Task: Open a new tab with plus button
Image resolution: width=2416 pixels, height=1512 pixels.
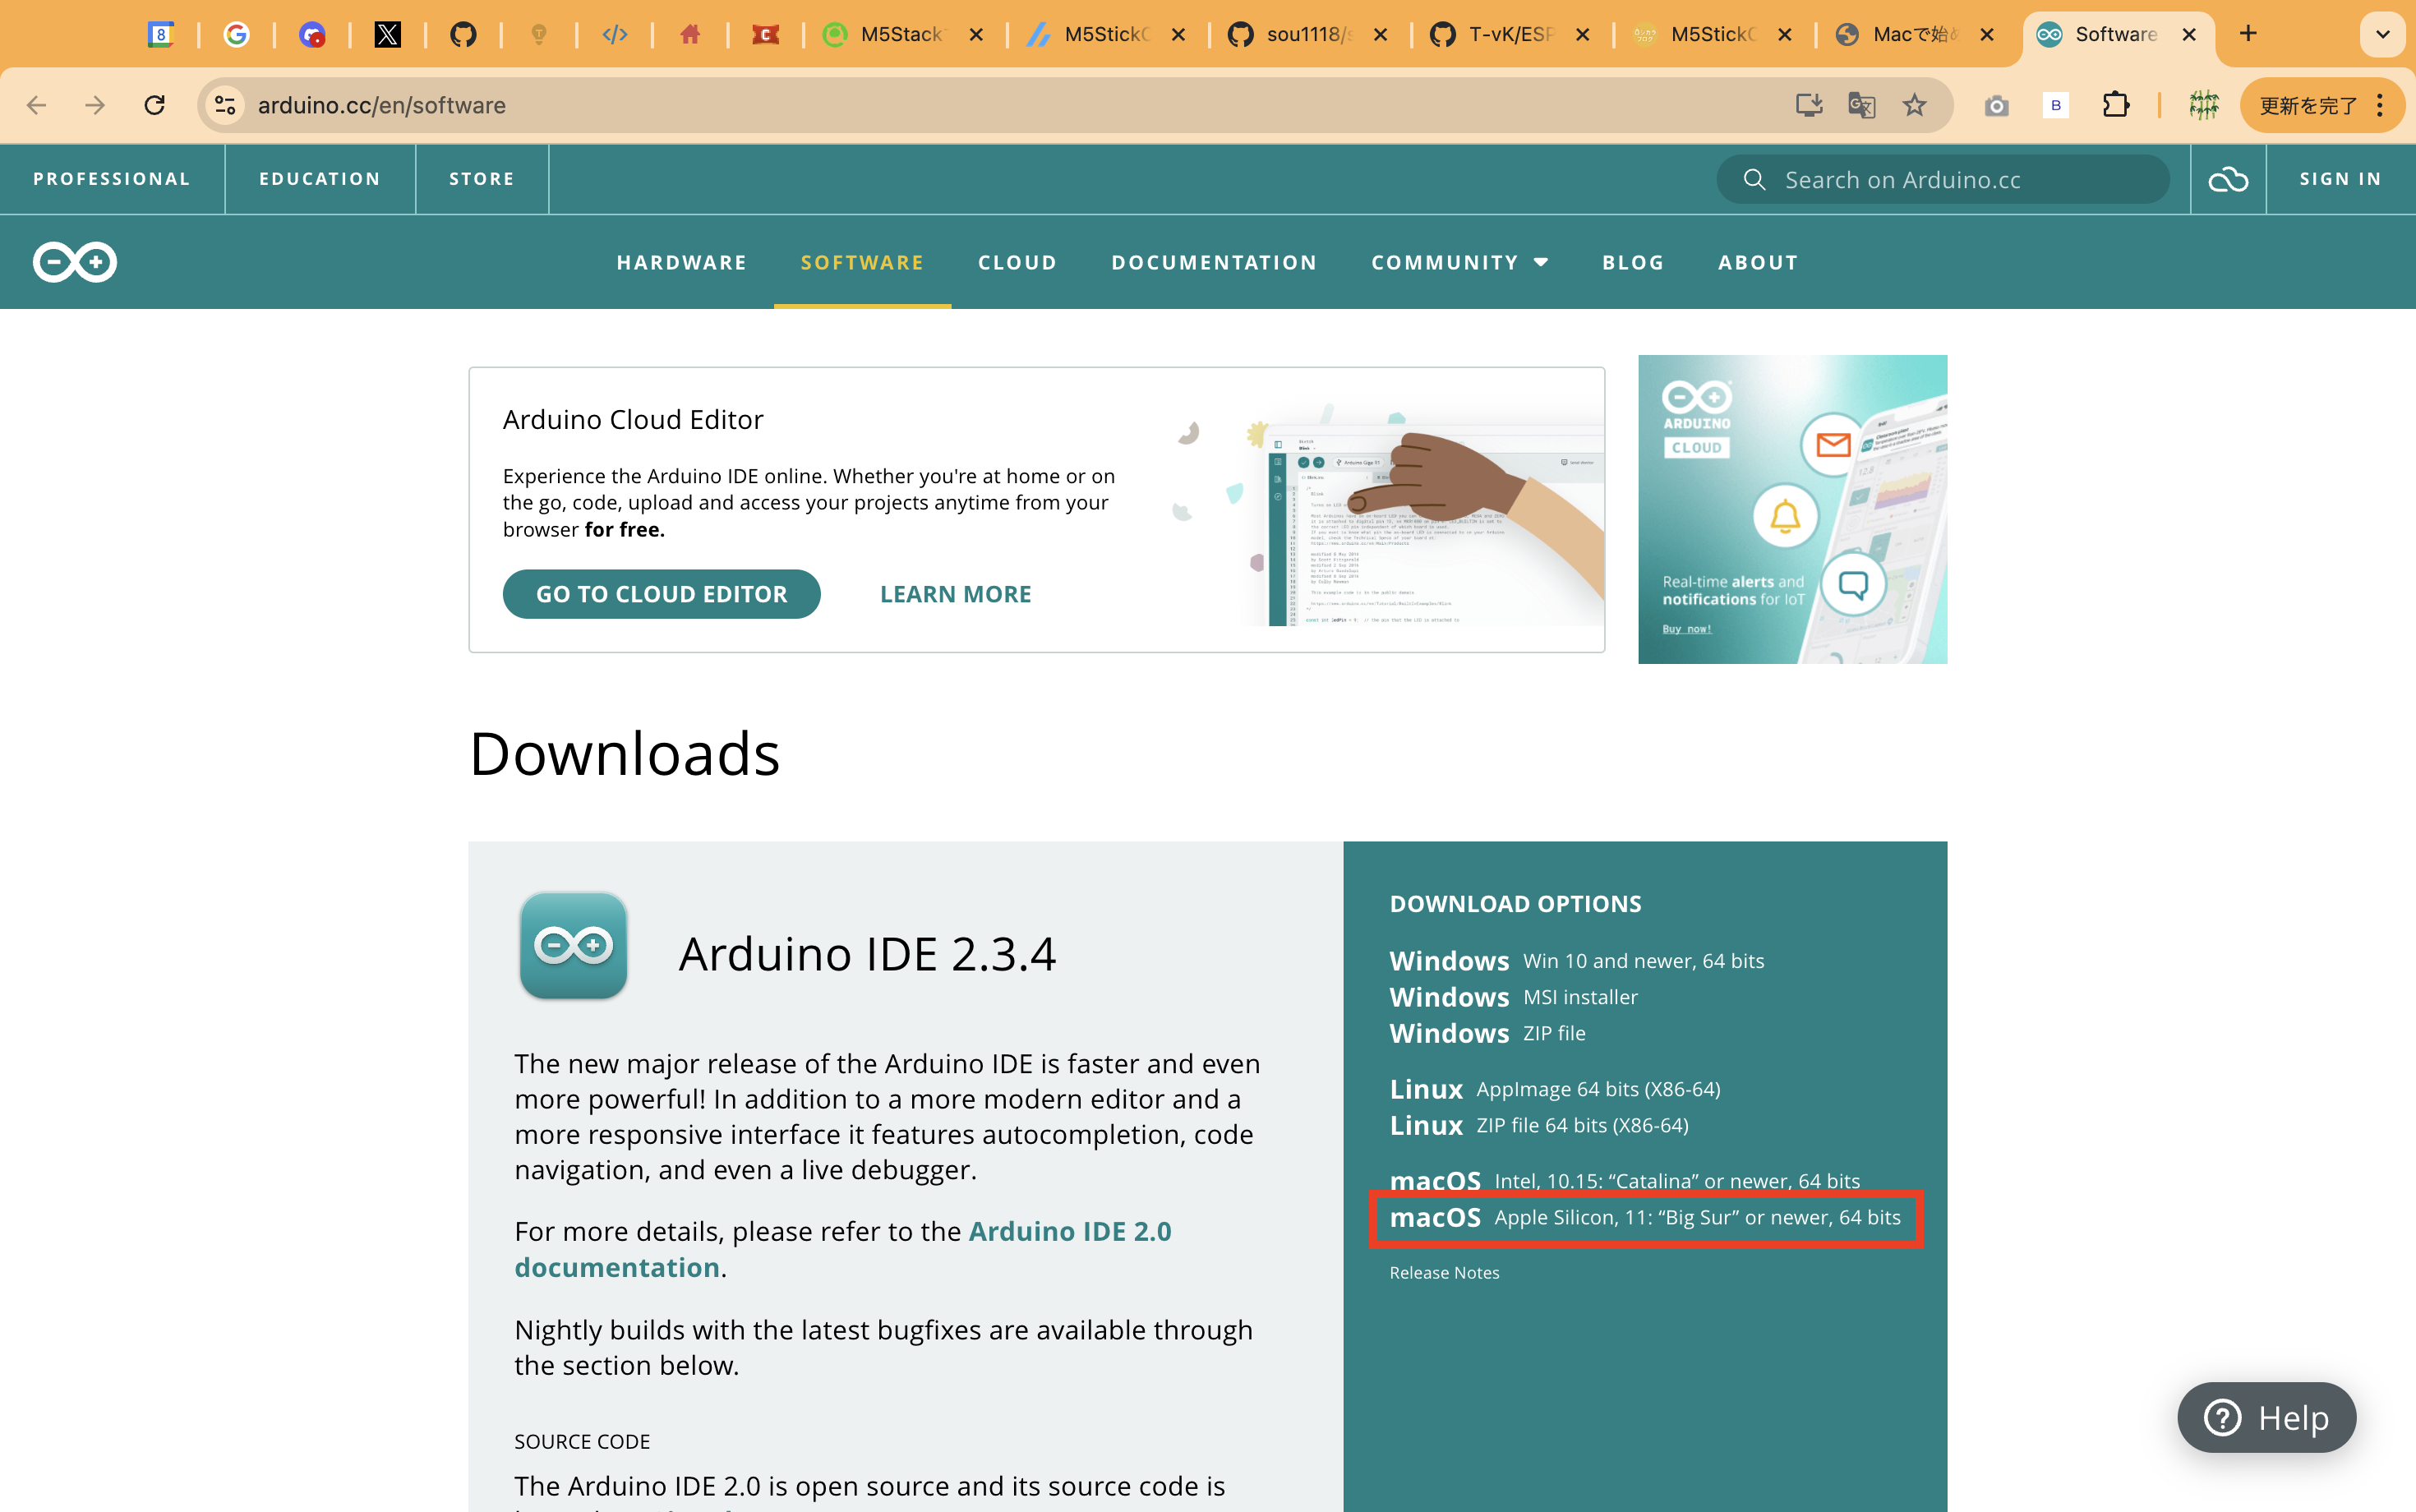Action: coord(2248,34)
